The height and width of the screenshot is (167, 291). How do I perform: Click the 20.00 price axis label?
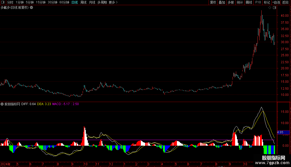285,68
